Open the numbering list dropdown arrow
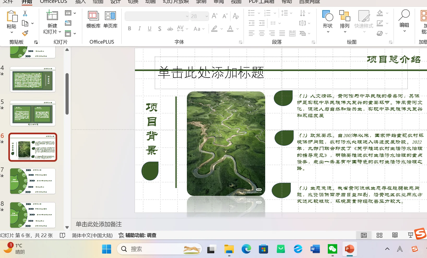The height and width of the screenshot is (258, 427). tap(275, 13)
